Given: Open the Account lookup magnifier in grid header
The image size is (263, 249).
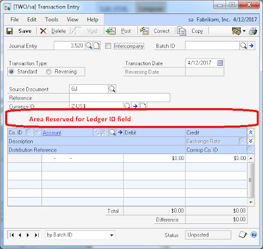Looking at the screenshot, I should 112,132.
